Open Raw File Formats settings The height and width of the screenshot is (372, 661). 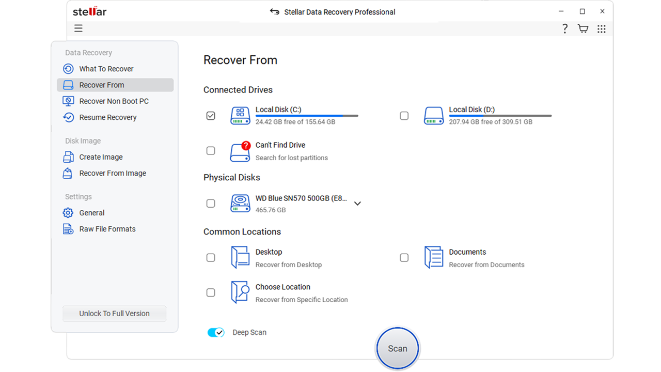(x=107, y=229)
